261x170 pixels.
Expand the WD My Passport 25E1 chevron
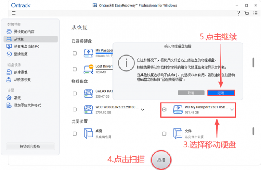232,110
